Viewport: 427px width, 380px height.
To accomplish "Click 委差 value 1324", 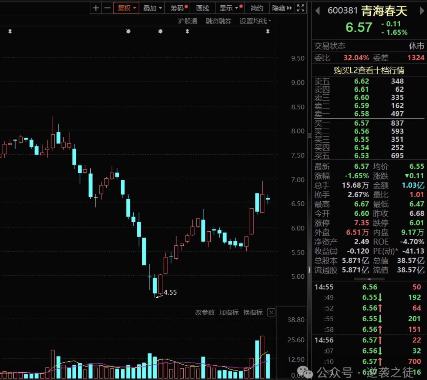I will [416, 58].
